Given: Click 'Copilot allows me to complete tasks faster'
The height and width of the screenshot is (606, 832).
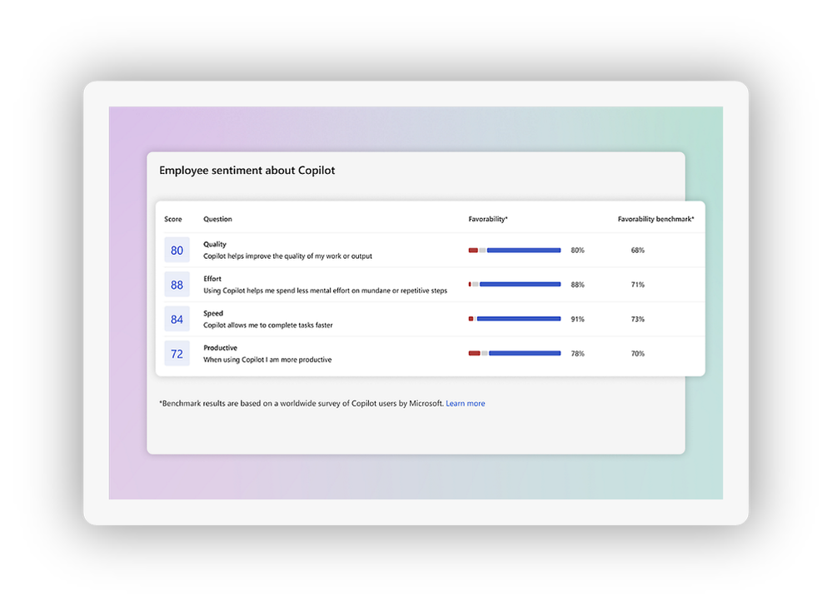Looking at the screenshot, I should tap(268, 325).
